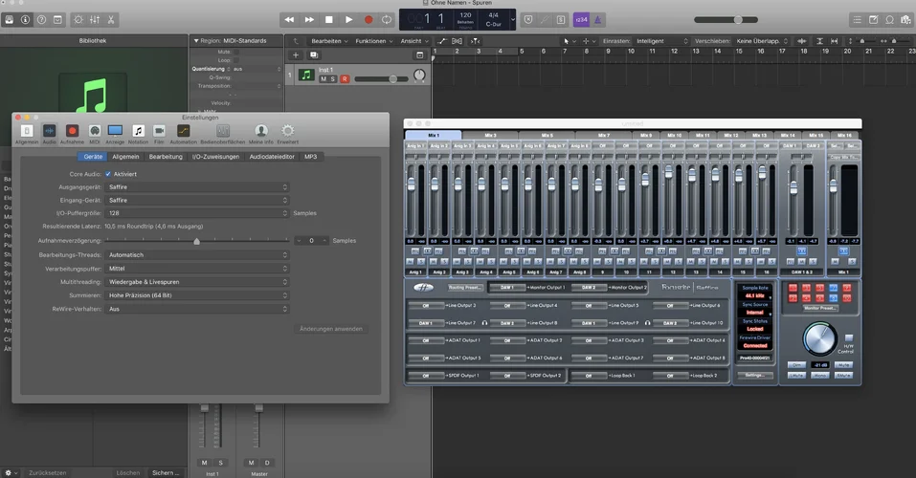916x478 pixels.
Task: Toggle record-enable R on track Inst 1
Action: click(x=345, y=78)
